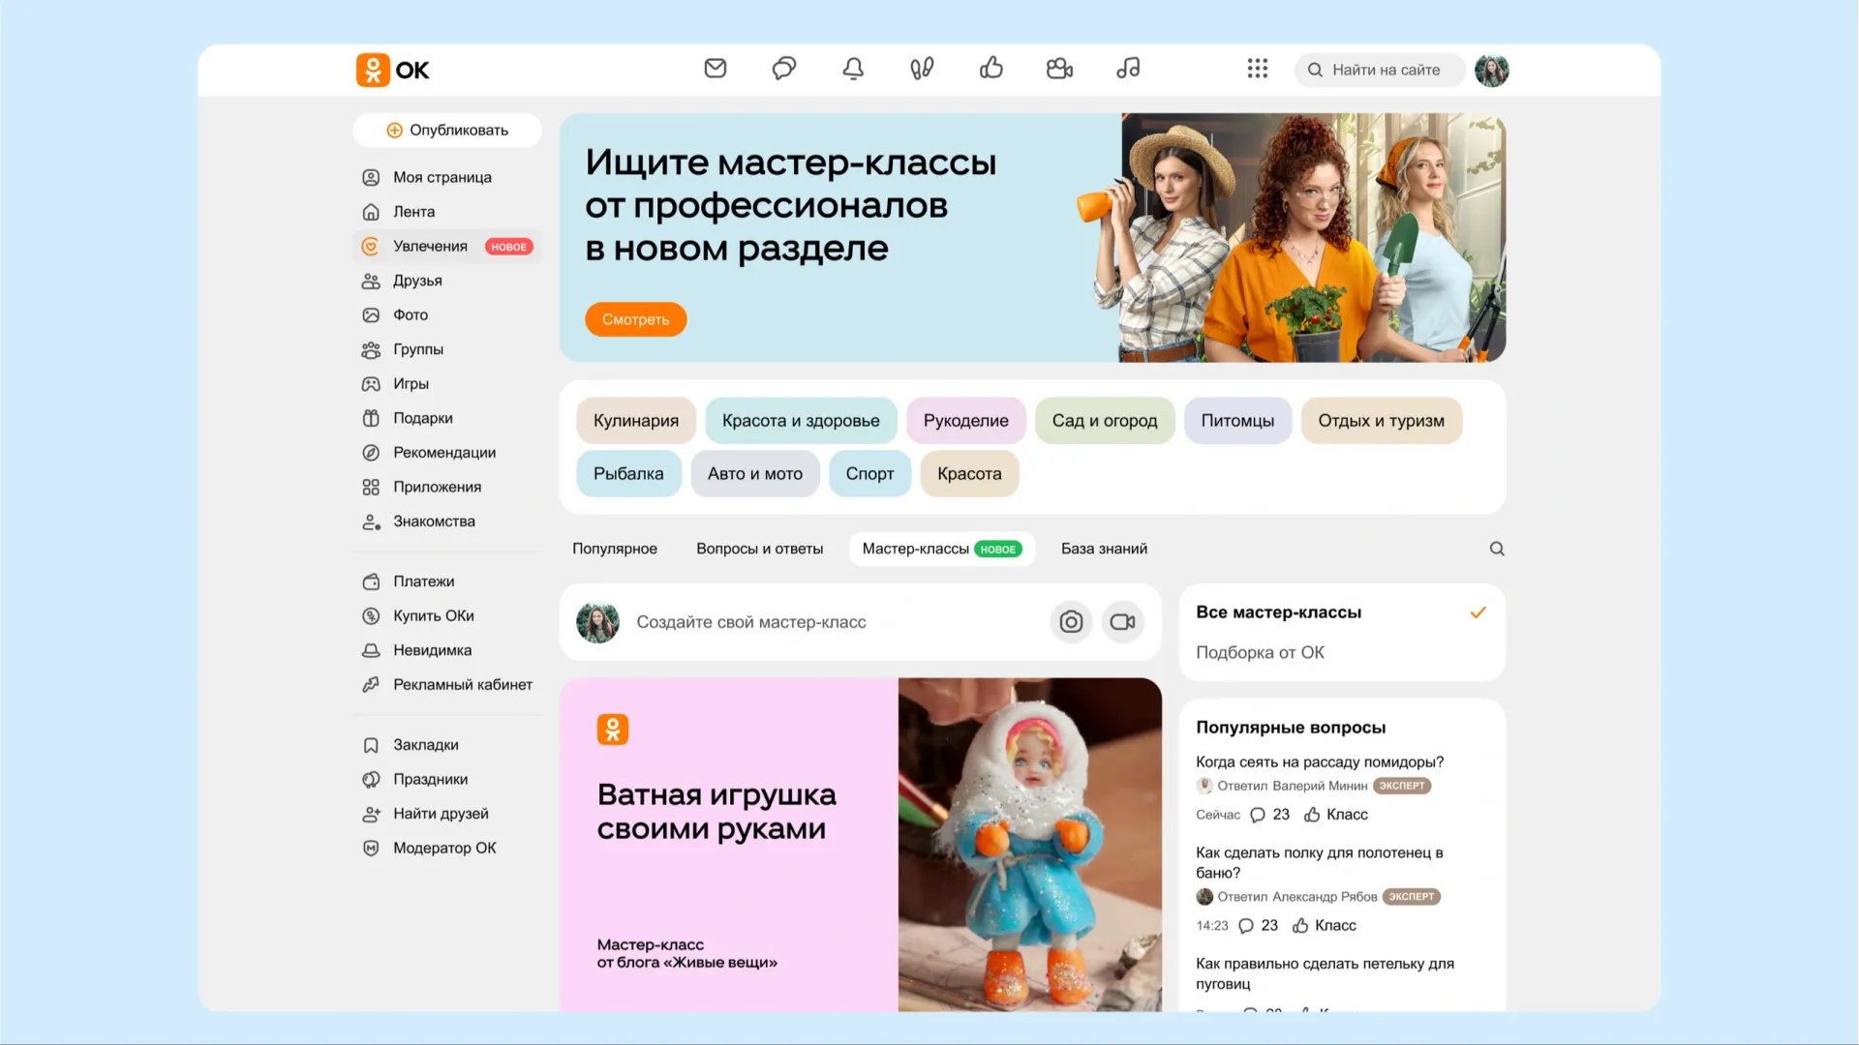Open expert name Александр Рябов
Image resolution: width=1859 pixels, height=1045 pixels.
(x=1325, y=897)
